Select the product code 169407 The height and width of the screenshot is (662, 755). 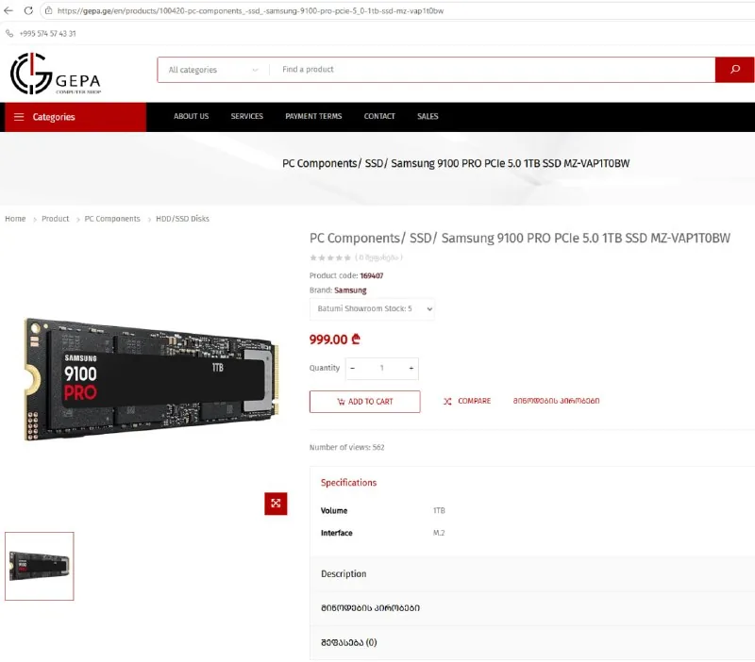[372, 275]
